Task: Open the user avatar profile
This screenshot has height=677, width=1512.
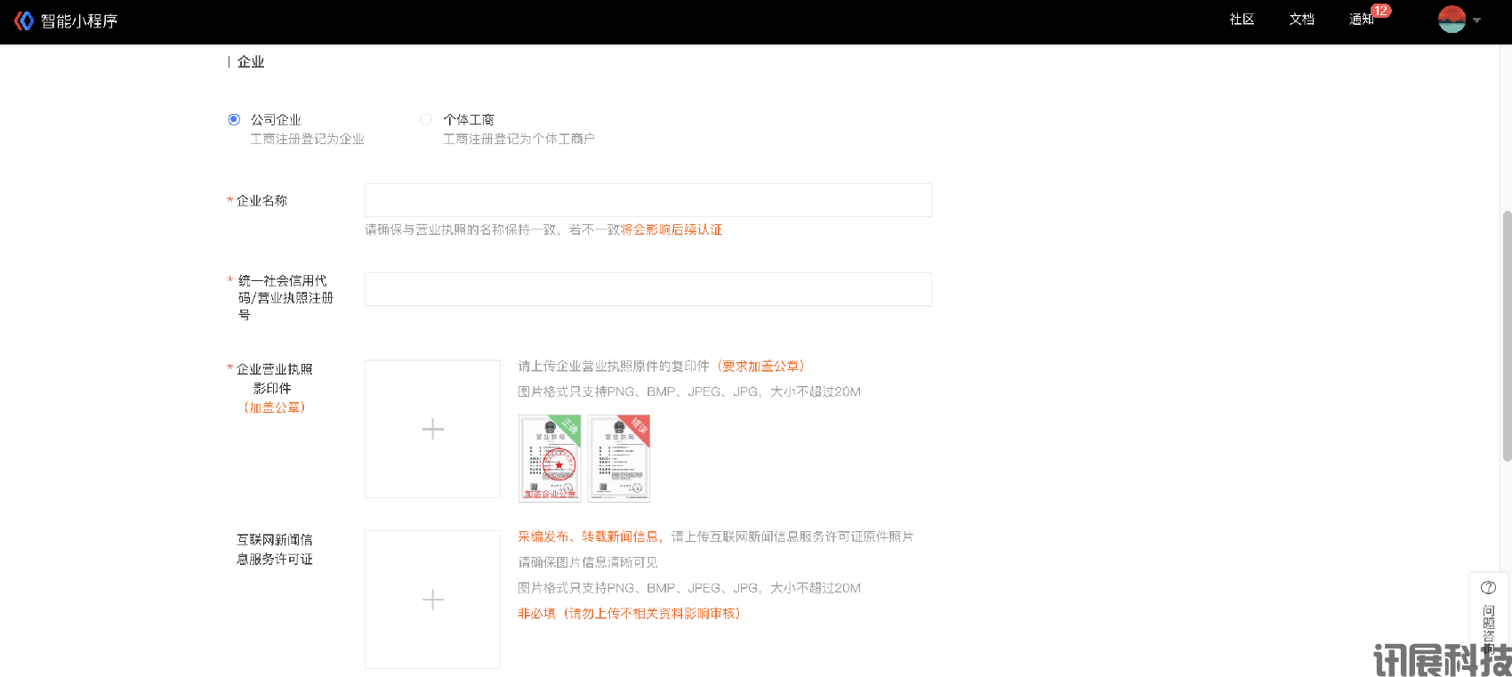Action: click(1452, 20)
